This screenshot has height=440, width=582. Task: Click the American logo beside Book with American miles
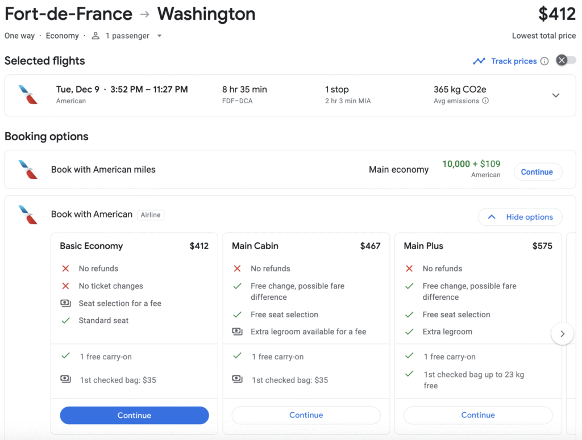[x=28, y=169]
